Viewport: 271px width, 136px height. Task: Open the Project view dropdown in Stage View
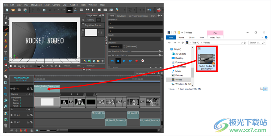[68, 66]
